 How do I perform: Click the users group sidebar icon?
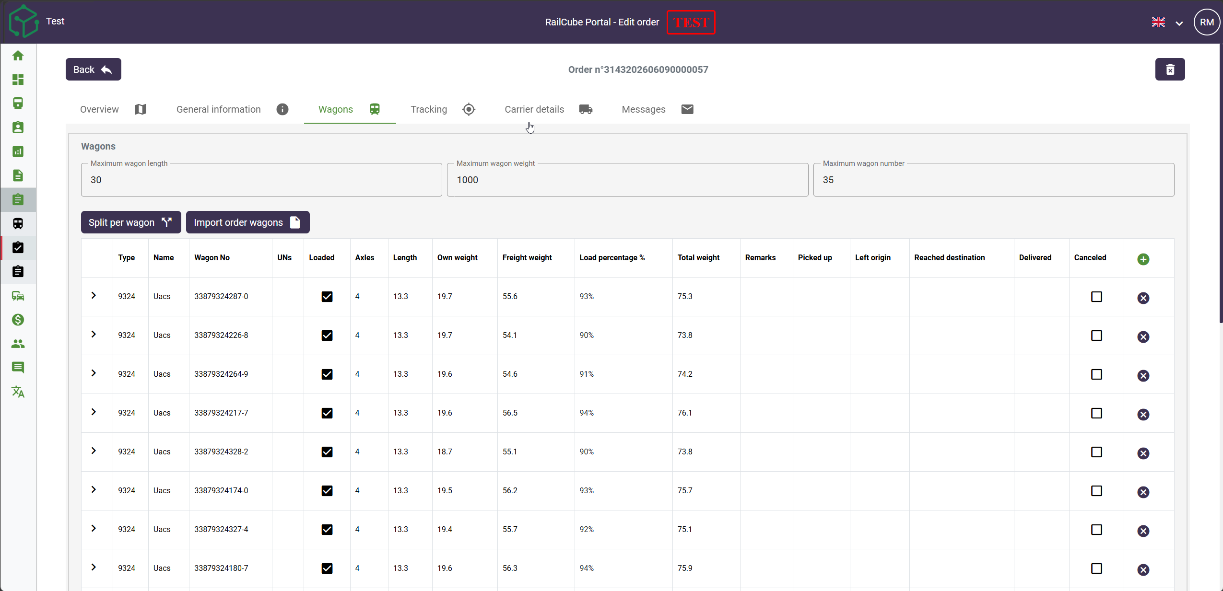(18, 344)
